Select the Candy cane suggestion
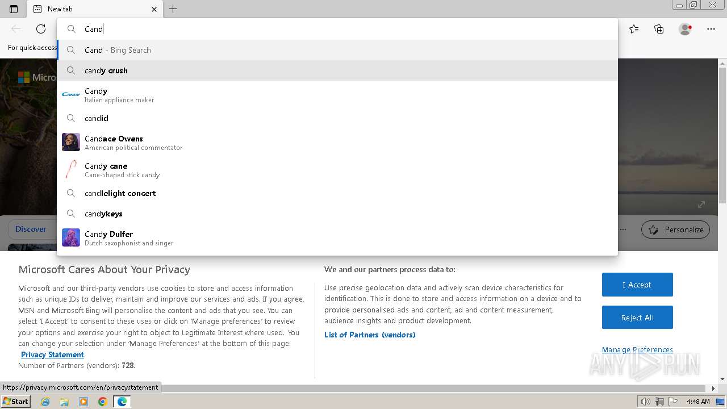This screenshot has width=727, height=409. tap(337, 170)
